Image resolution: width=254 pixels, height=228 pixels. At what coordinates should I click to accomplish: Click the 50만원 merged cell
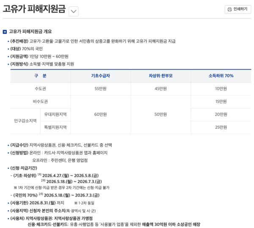click(161, 114)
